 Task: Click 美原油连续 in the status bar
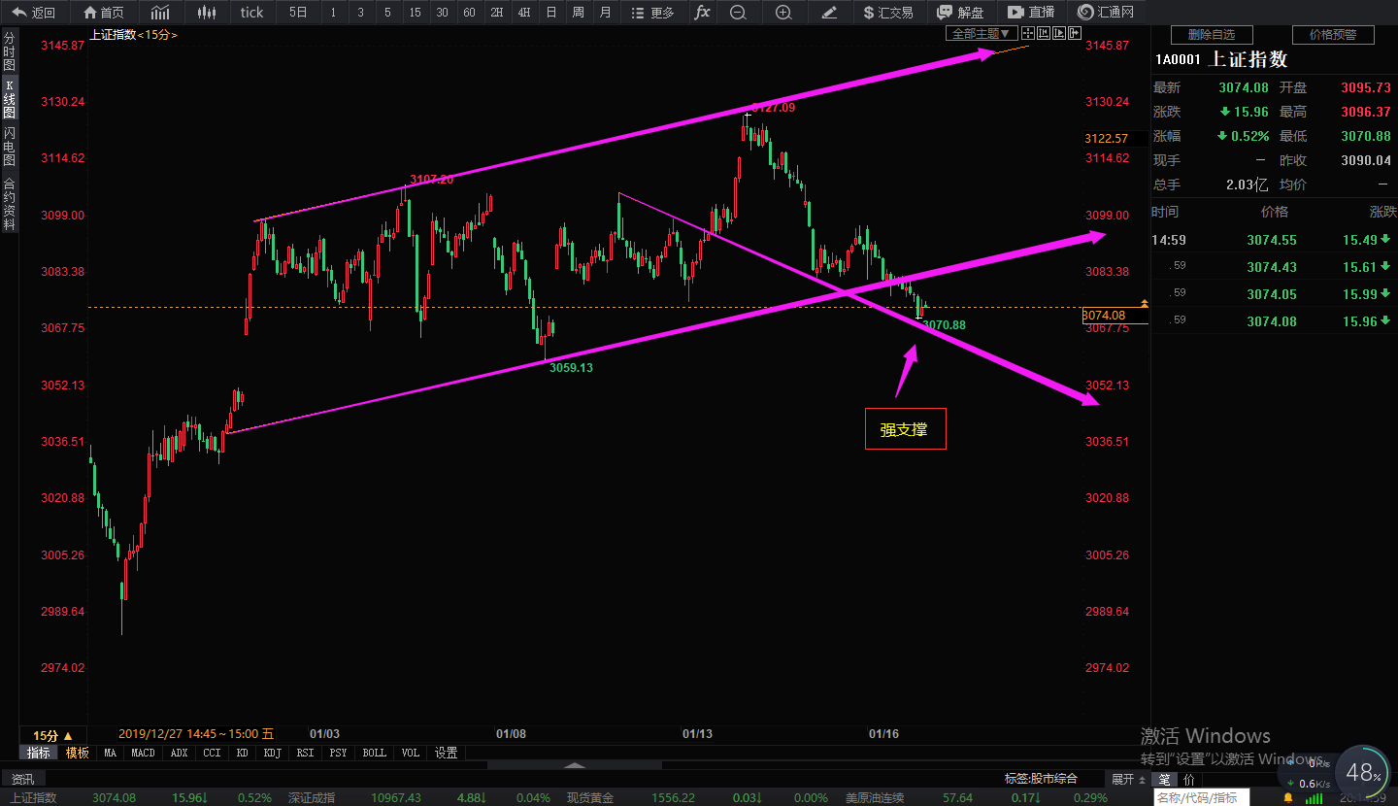point(875,797)
